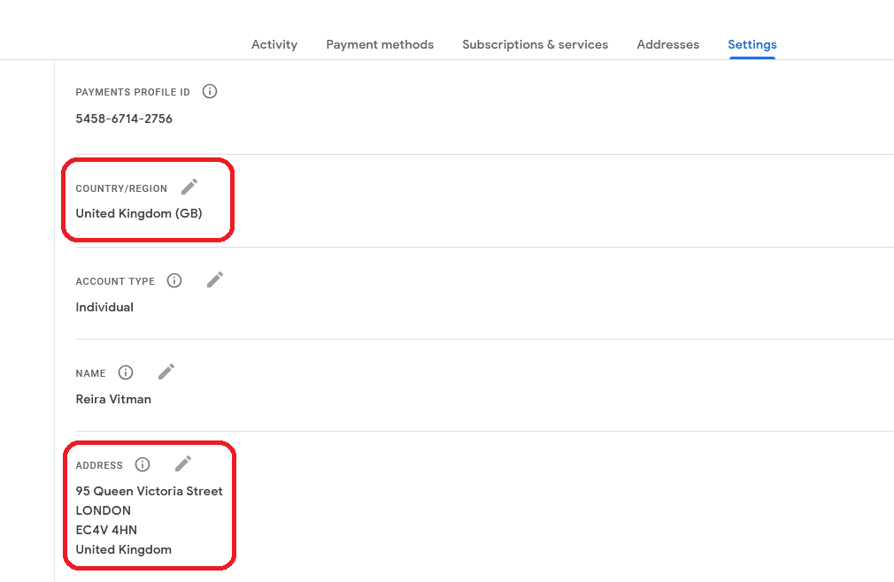Show info about Address field
Viewport: 894px width, 582px height.
pyautogui.click(x=143, y=464)
